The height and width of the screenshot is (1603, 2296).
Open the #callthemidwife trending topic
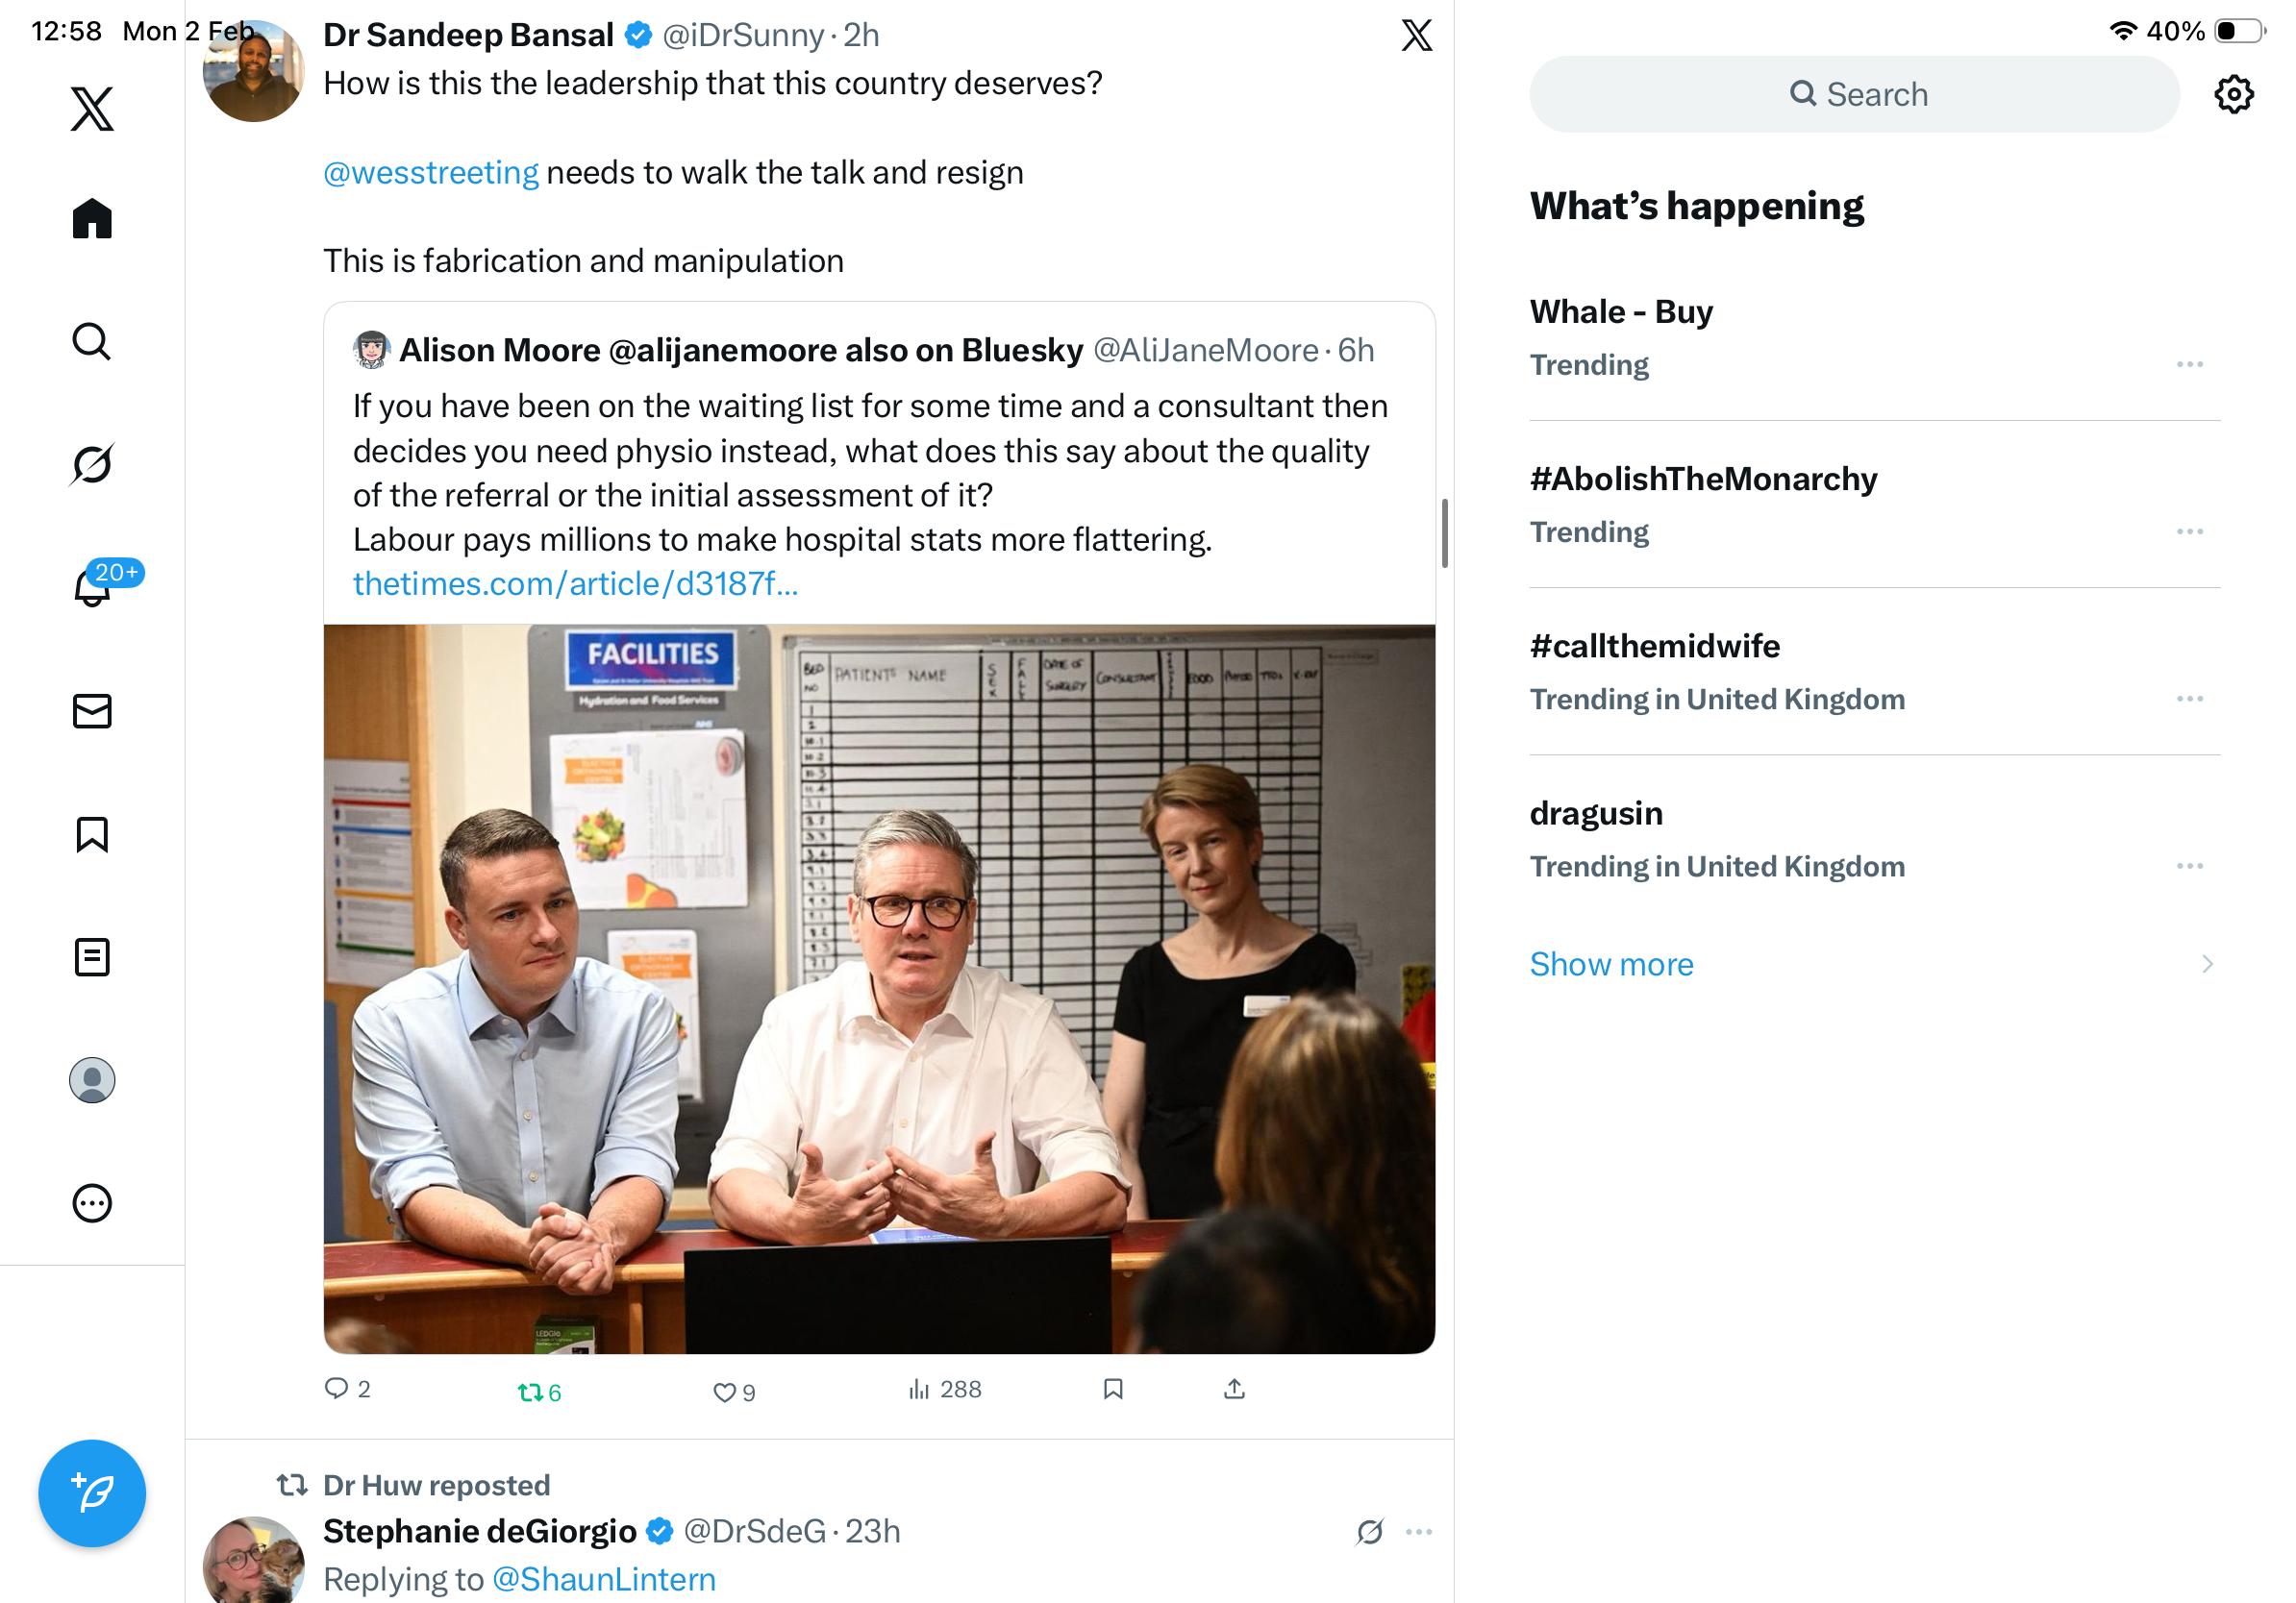pyautogui.click(x=1655, y=647)
